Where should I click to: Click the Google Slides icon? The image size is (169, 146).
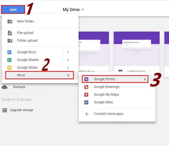point(9,68)
